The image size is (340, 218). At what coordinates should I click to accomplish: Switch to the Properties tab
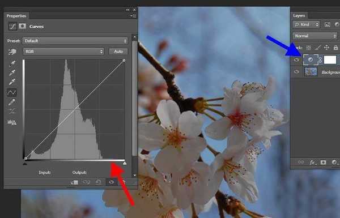click(16, 16)
